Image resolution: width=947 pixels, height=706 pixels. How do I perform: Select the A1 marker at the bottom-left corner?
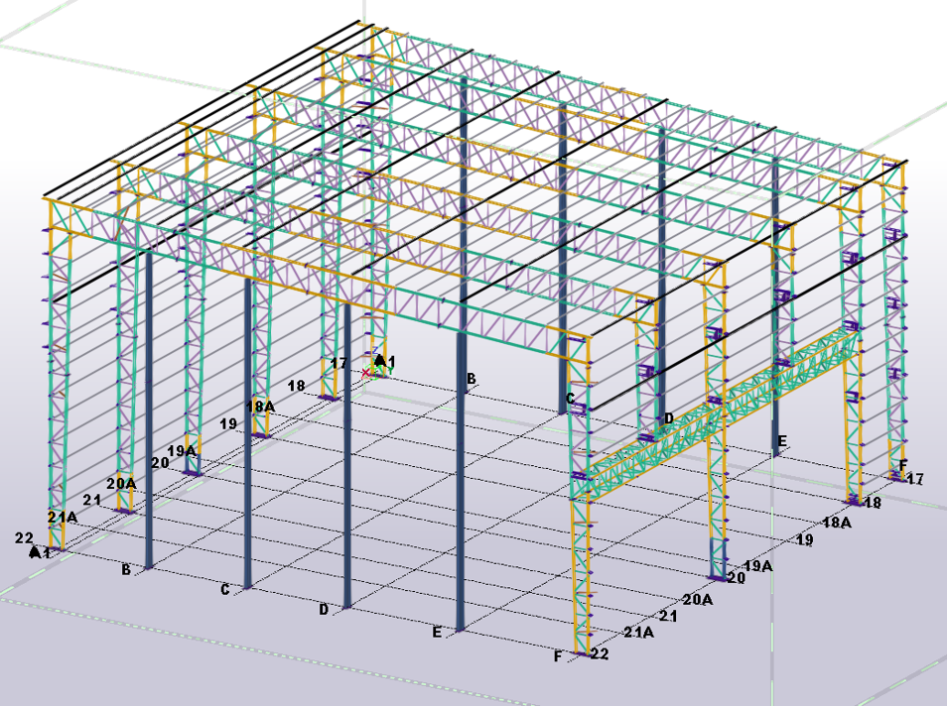40,552
